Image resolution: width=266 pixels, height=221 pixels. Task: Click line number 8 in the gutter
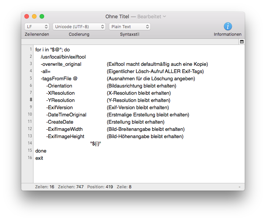point(31,100)
